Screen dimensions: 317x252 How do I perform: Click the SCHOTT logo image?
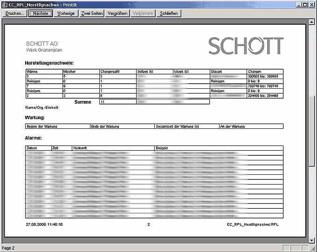(x=246, y=46)
